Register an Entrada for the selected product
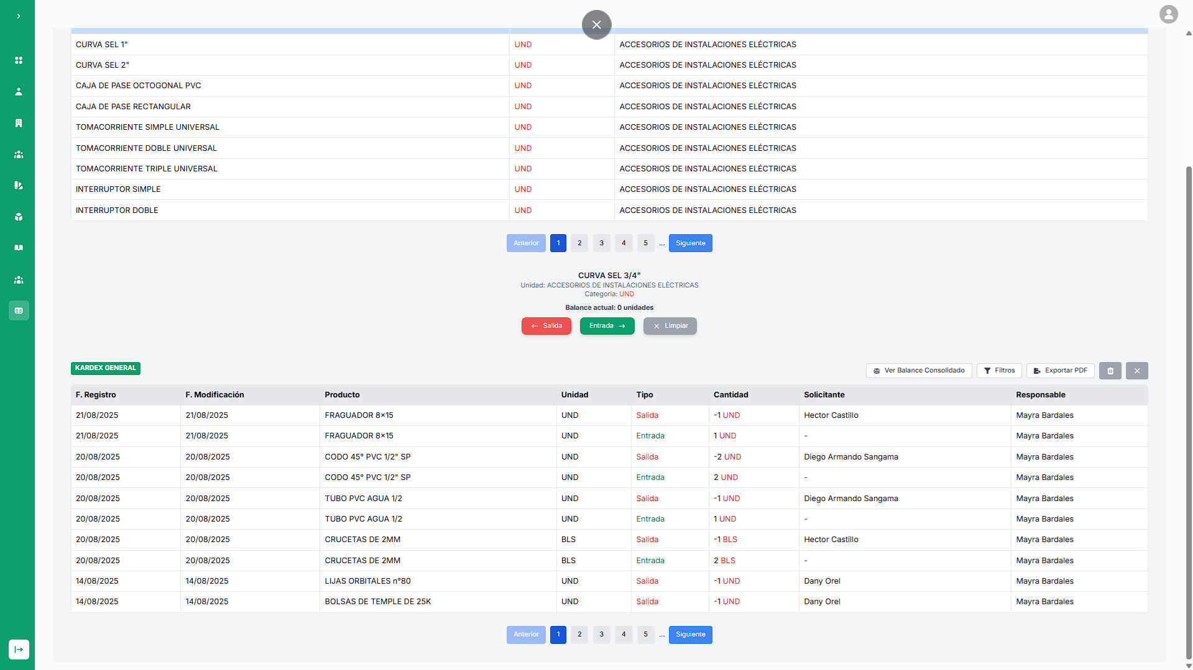The width and height of the screenshot is (1193, 670). (x=607, y=326)
